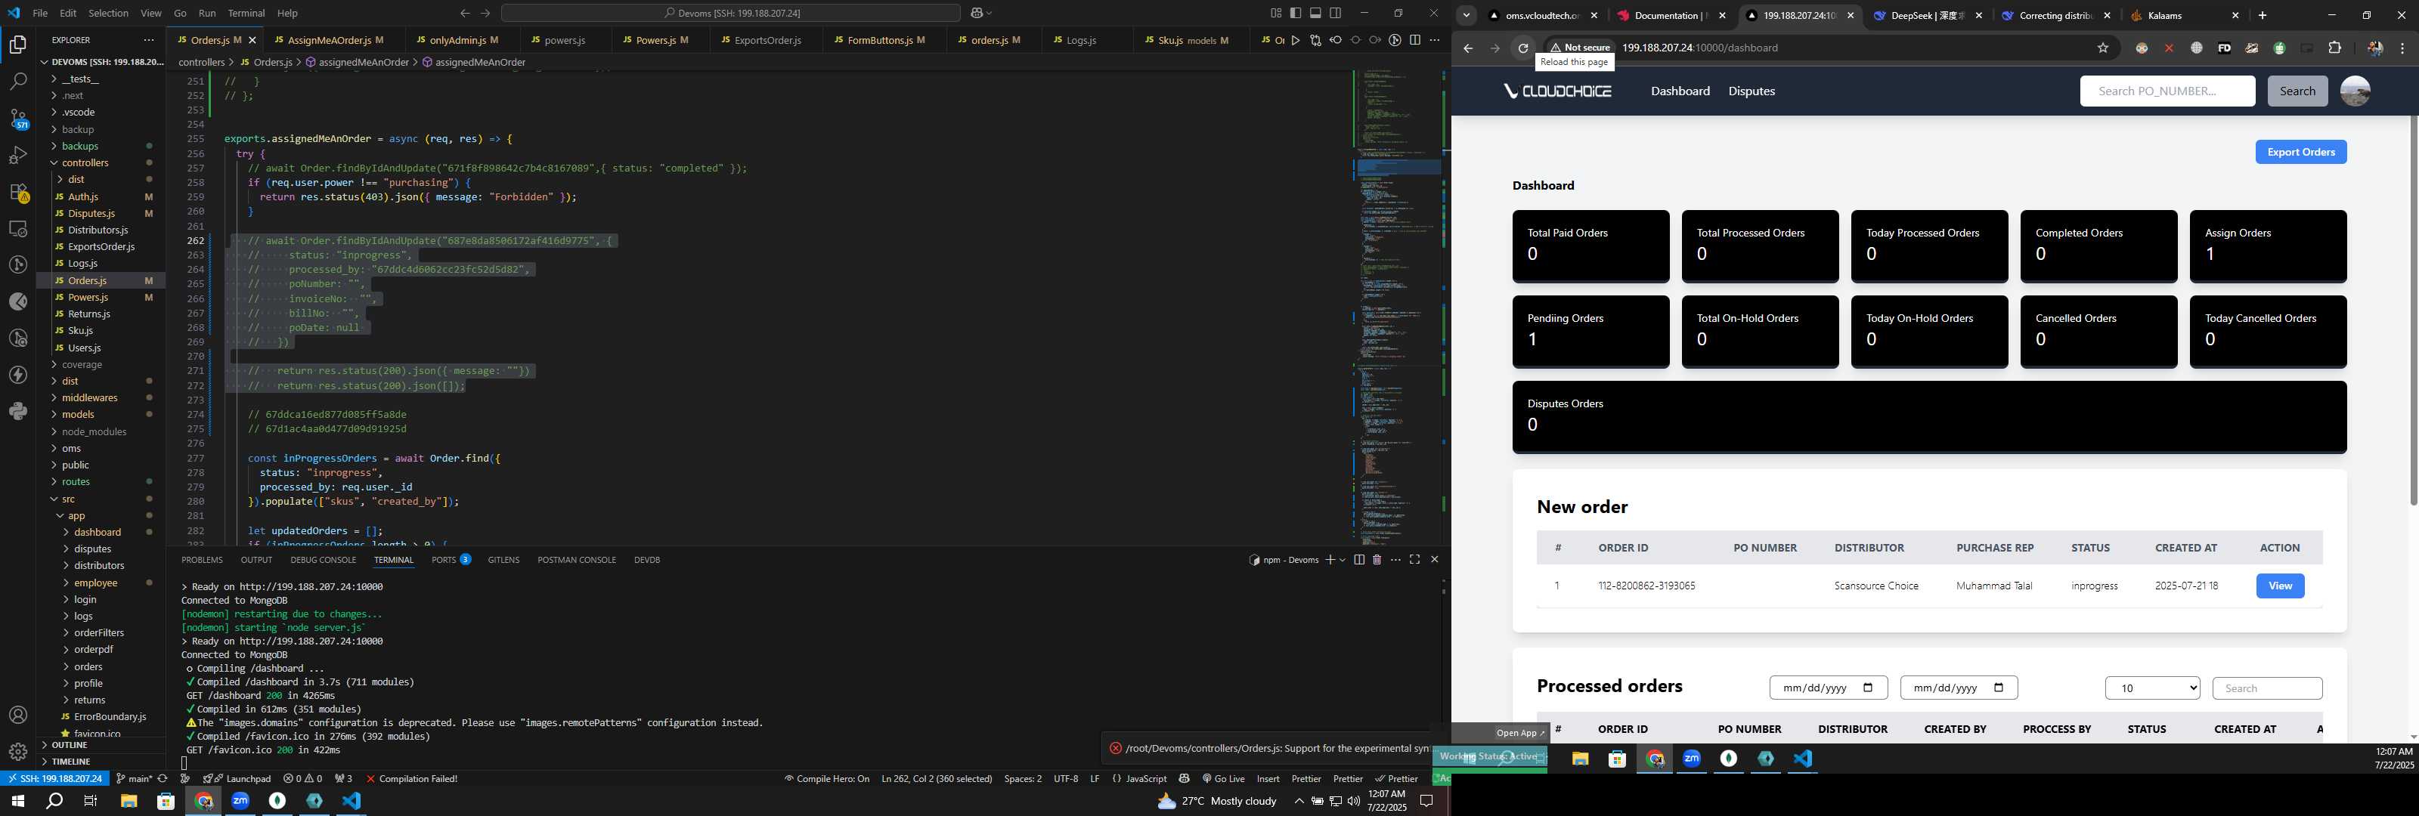The width and height of the screenshot is (2419, 816).
Task: Open a new Chrome tab
Action: click(2263, 15)
